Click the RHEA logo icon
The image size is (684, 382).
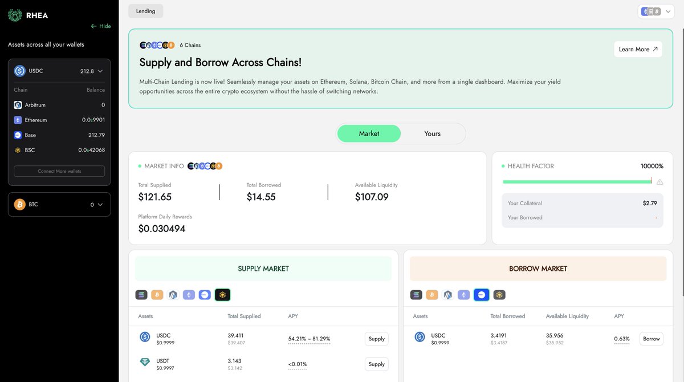15,15
